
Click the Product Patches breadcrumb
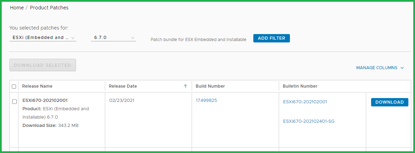click(49, 8)
